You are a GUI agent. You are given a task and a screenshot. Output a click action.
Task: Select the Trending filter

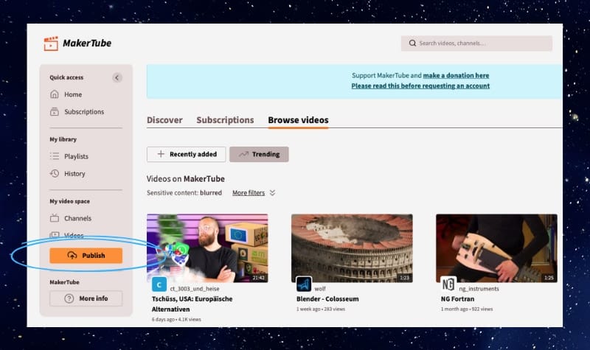point(260,154)
